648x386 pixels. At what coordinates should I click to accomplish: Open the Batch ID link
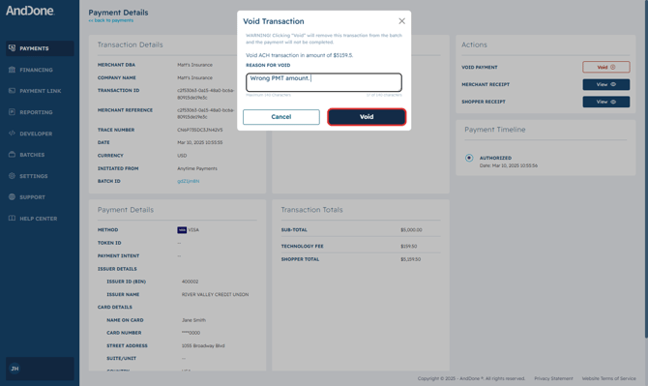point(188,181)
